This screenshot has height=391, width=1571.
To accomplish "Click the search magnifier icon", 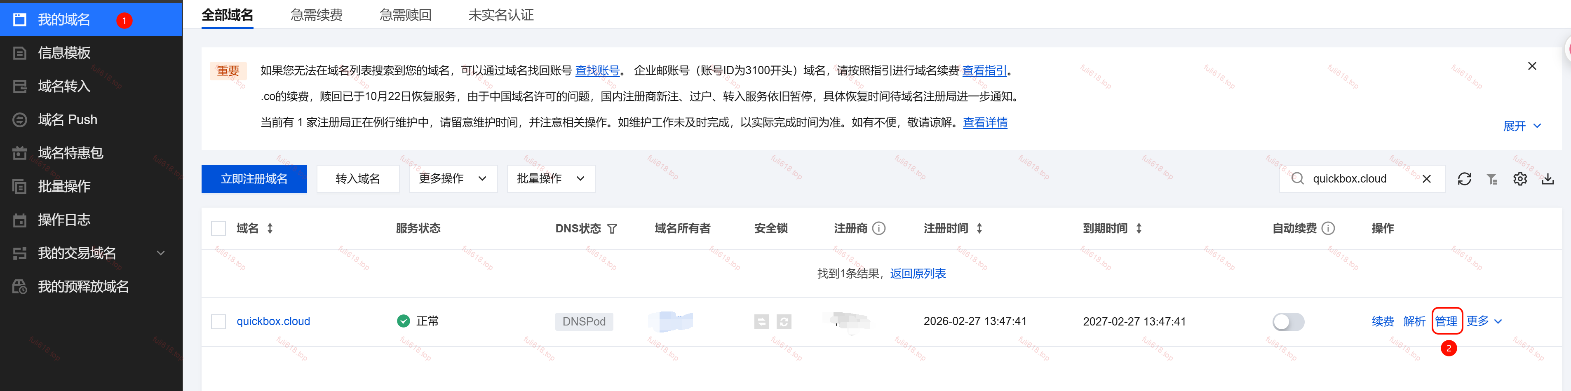I will coord(1298,179).
